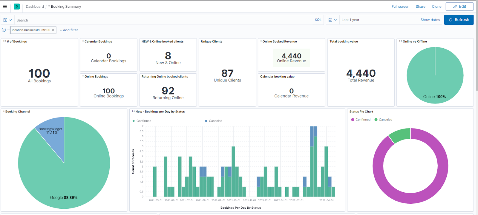Open Full screen mode
478x215 pixels.
[x=400, y=7]
